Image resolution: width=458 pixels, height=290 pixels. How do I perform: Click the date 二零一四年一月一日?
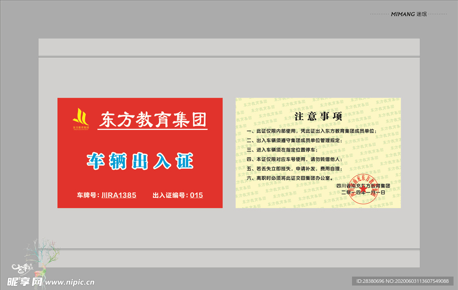coord(363,192)
